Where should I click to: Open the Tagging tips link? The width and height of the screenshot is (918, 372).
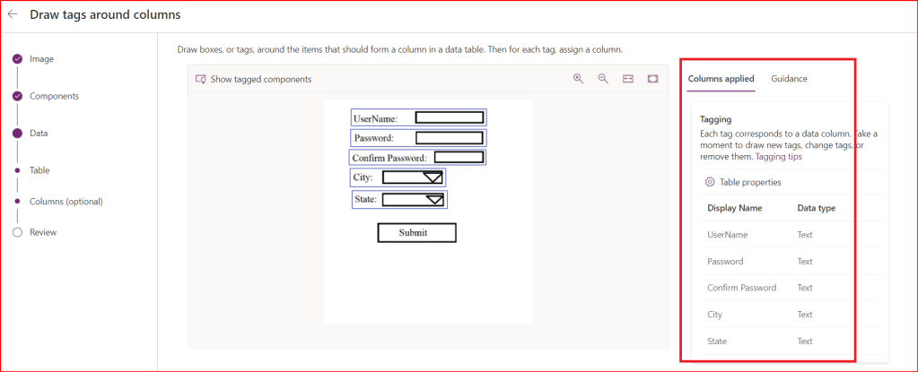(x=779, y=157)
